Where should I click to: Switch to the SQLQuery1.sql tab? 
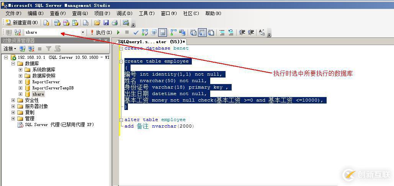(152, 42)
